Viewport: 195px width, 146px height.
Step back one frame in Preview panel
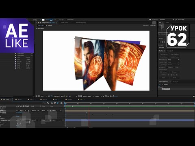[x=162, y=42]
